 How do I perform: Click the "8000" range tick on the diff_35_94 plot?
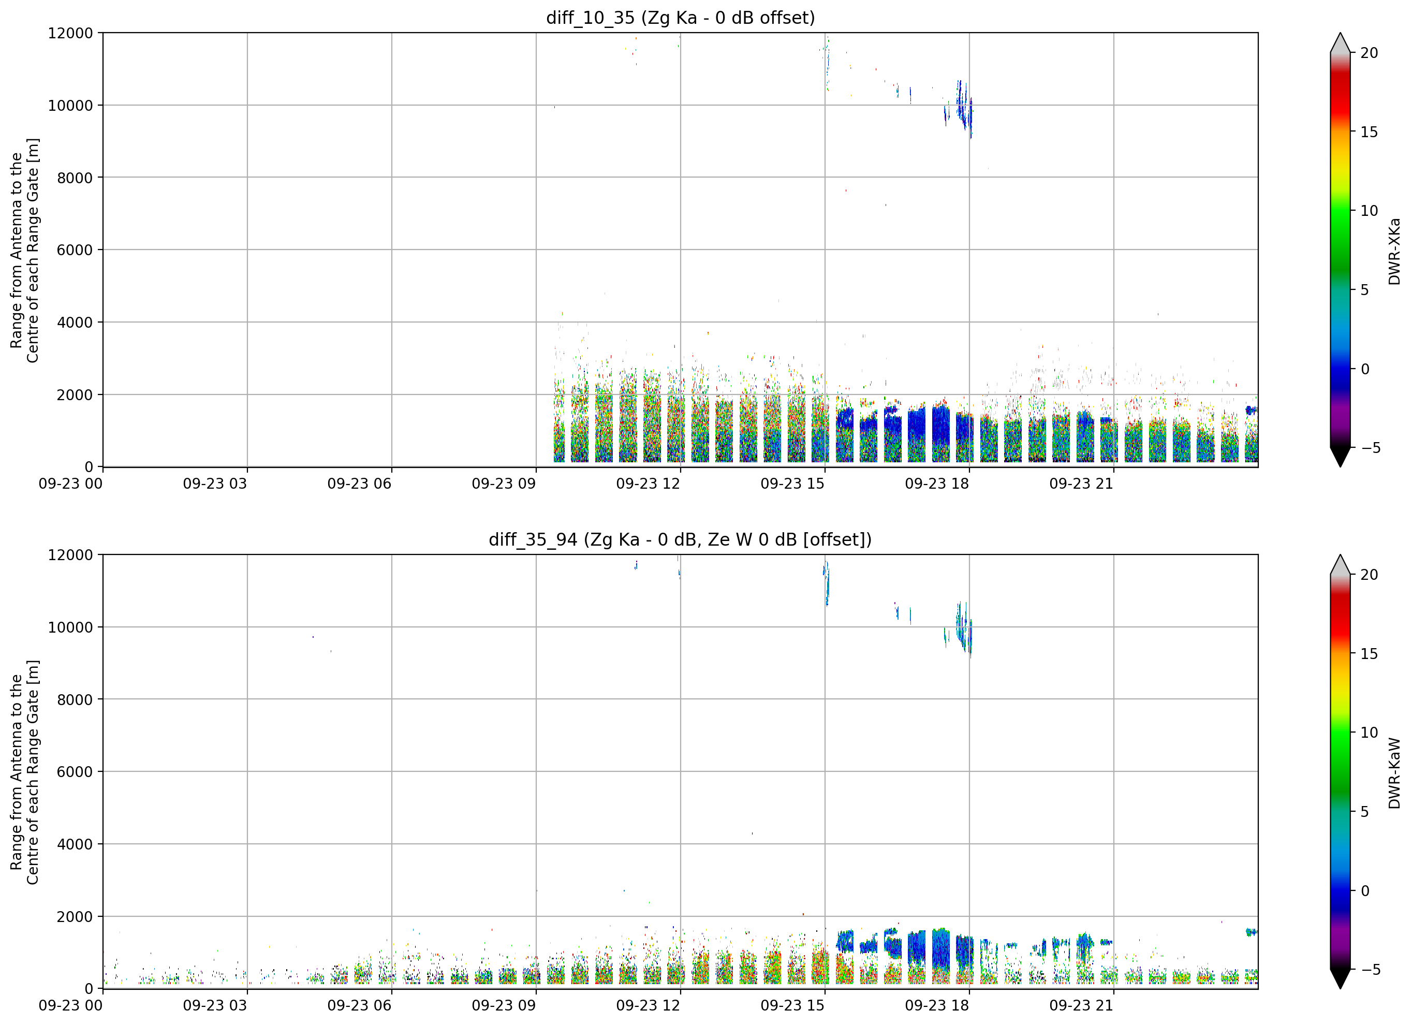coord(75,699)
